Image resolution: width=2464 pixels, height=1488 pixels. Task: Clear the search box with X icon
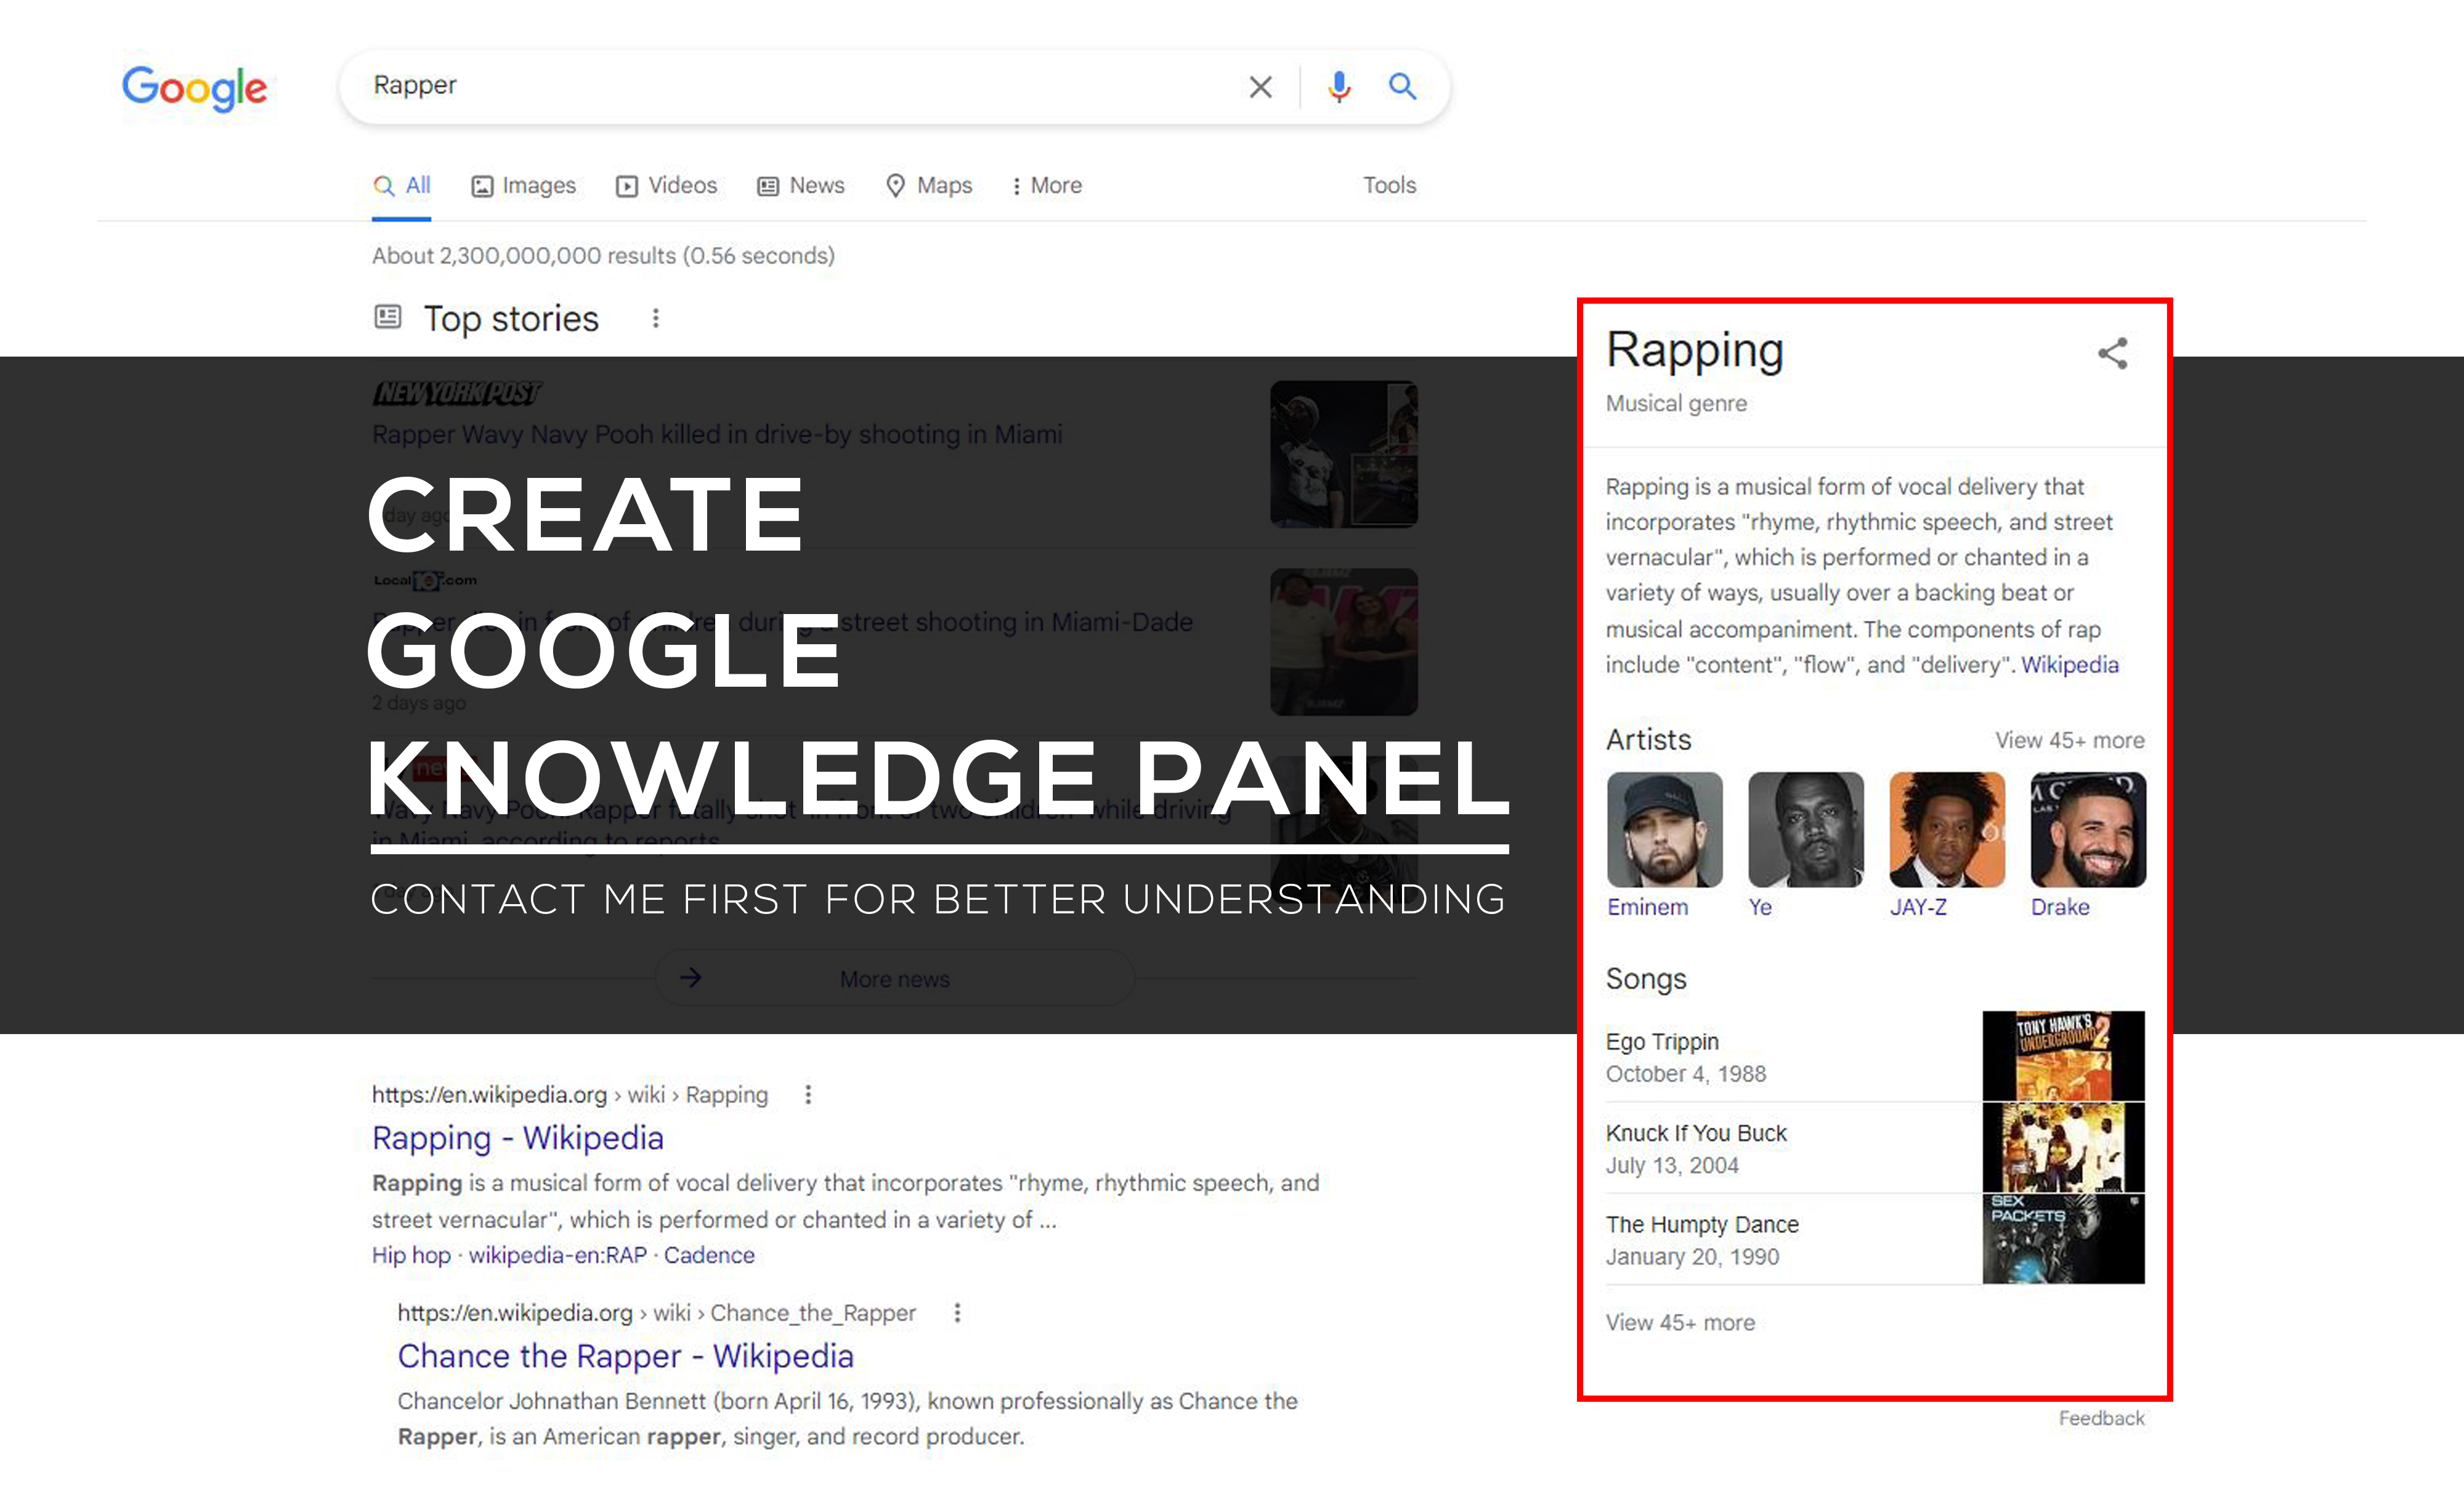[x=1260, y=87]
